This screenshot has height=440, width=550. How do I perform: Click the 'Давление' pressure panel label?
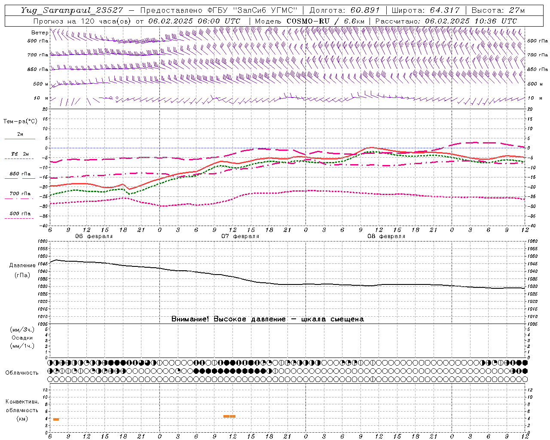[22, 266]
